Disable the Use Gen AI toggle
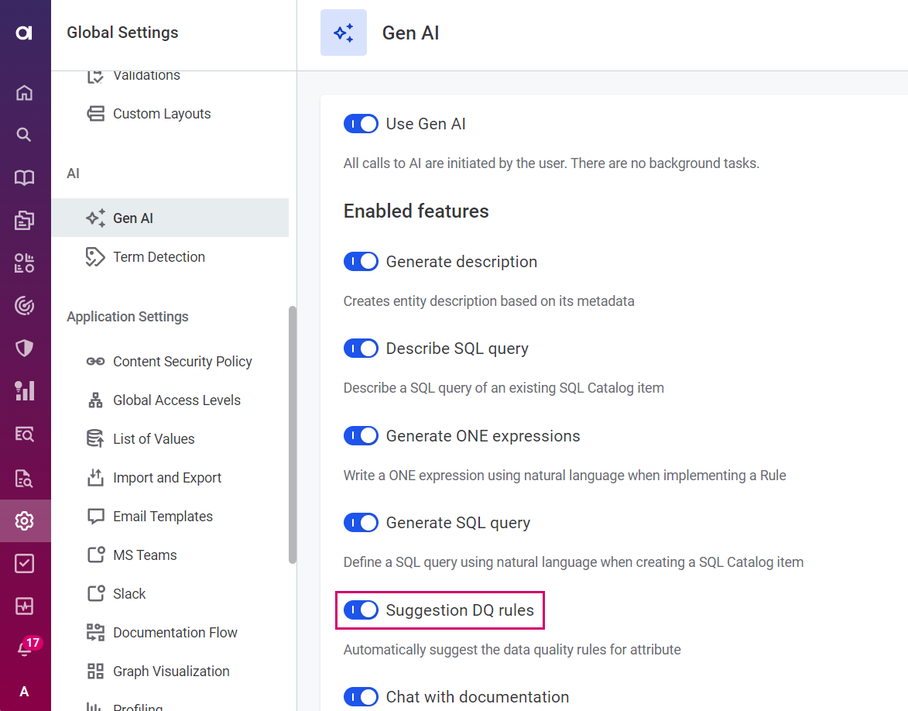The width and height of the screenshot is (908, 711). click(x=361, y=124)
